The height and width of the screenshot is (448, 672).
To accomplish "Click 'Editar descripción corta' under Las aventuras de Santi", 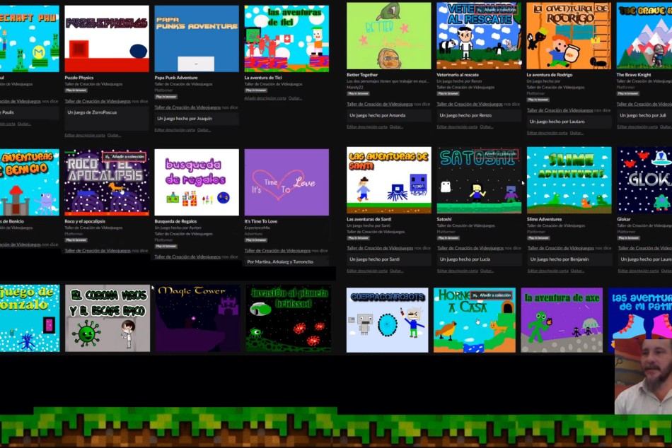I will 367,271.
